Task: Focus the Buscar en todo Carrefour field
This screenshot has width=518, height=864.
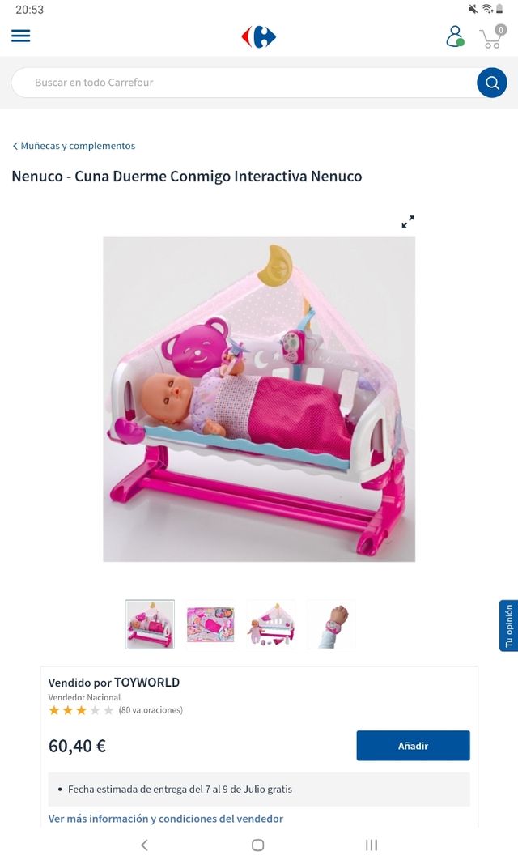Action: coord(244,83)
